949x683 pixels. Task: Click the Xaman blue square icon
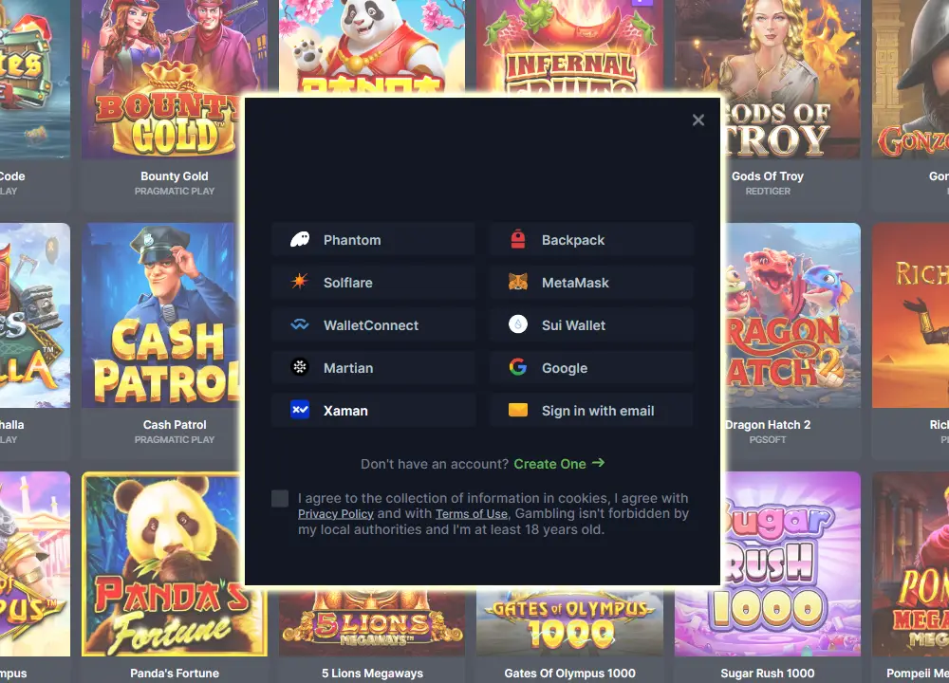point(300,410)
